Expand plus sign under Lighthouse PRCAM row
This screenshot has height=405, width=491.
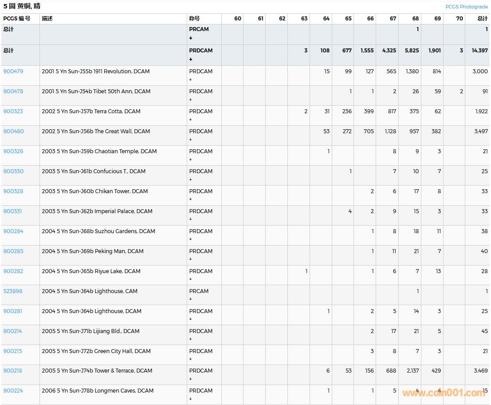tap(191, 299)
